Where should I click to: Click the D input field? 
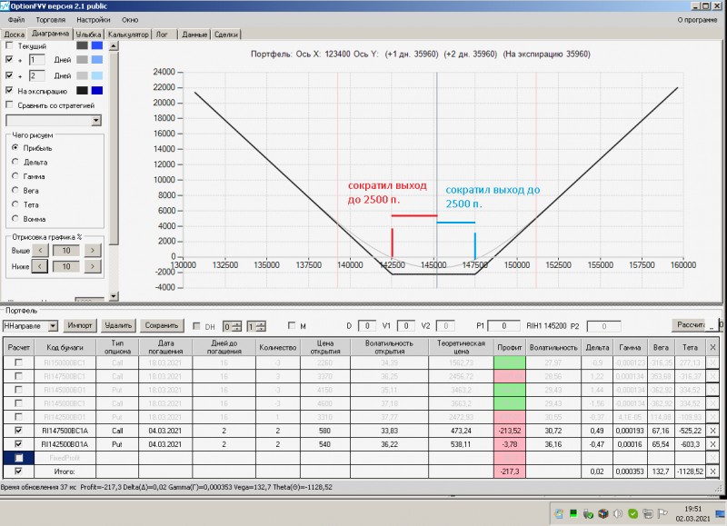tap(367, 326)
